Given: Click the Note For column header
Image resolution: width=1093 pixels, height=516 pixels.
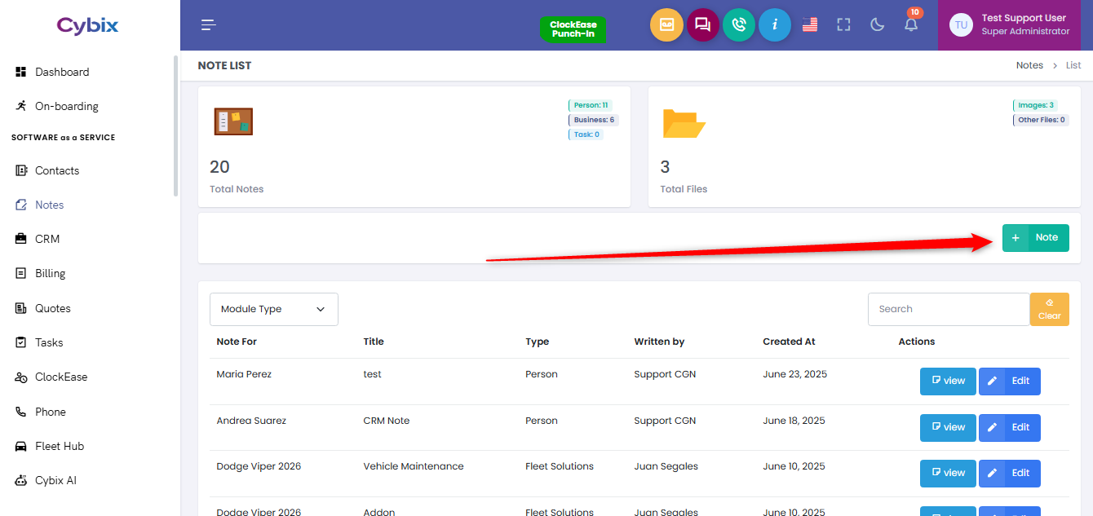Looking at the screenshot, I should point(237,342).
